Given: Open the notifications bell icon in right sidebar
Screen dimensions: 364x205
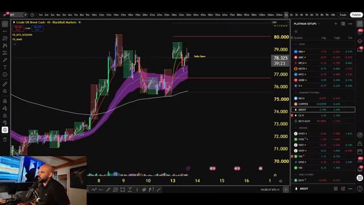Looking at the screenshot, I should 359,169.
